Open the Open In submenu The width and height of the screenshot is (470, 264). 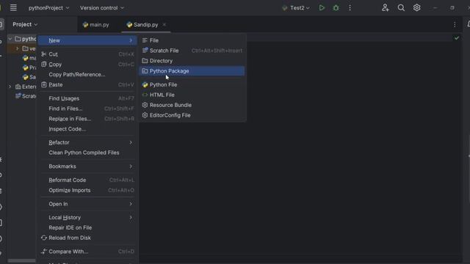pos(87,204)
